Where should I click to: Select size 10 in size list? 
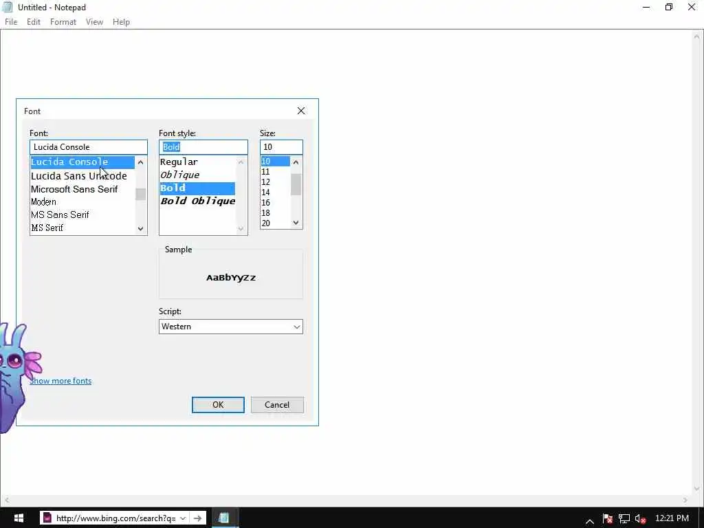click(275, 161)
